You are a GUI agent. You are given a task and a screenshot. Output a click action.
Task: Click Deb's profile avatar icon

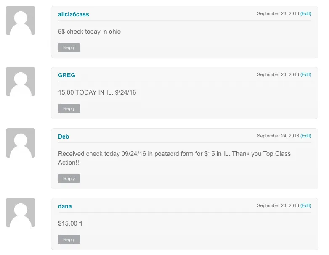[21, 143]
